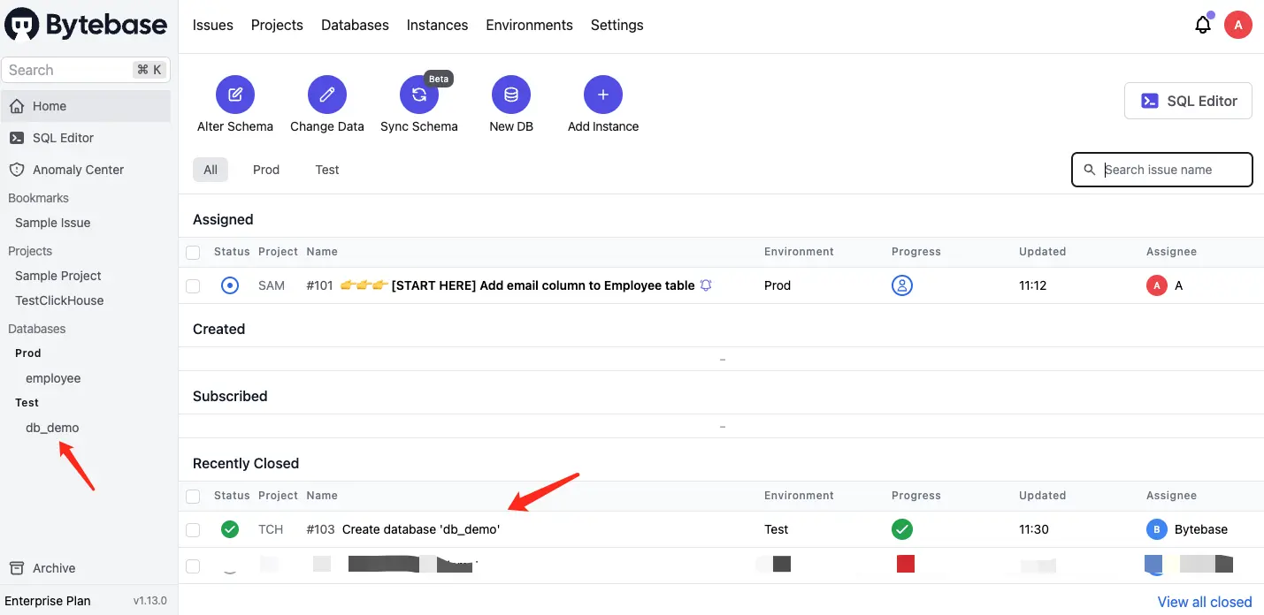Click the magnifier icon in issue search
The image size is (1264, 615).
point(1090,170)
